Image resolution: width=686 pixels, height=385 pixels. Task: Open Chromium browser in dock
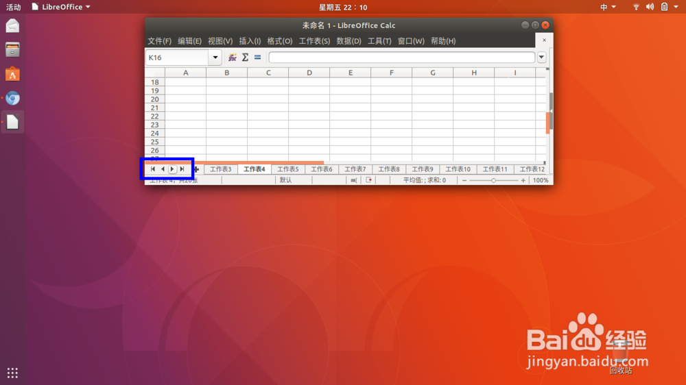point(12,99)
